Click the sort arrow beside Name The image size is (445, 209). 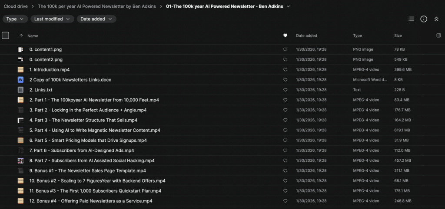[x=21, y=36]
